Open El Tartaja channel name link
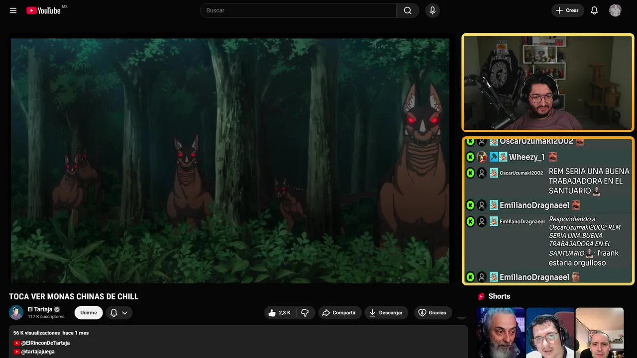The image size is (637, 358). point(40,309)
